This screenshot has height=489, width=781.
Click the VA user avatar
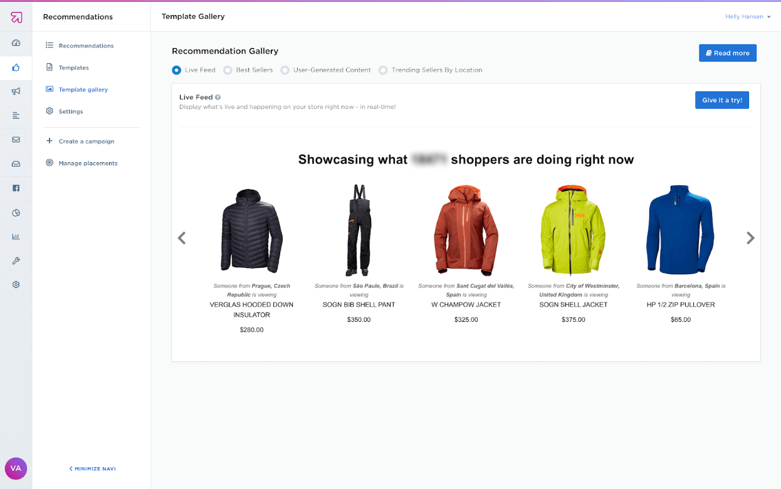tap(16, 468)
